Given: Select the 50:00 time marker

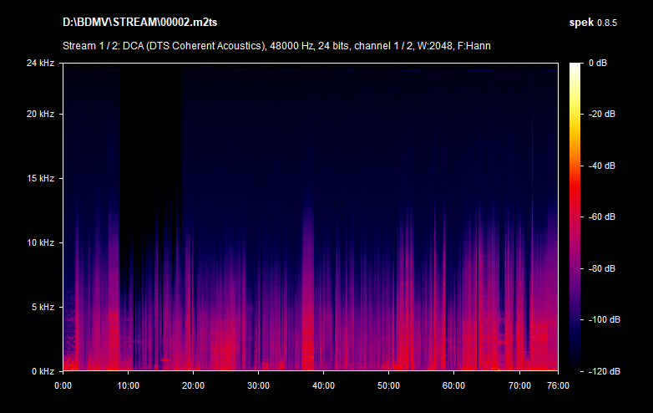Looking at the screenshot, I should tap(388, 385).
